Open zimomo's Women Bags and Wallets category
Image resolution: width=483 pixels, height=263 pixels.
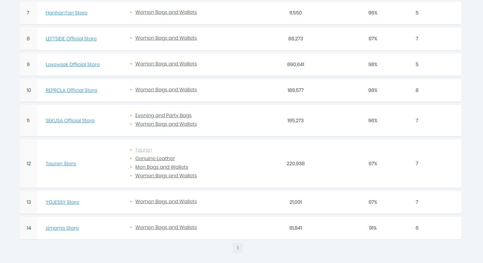pyautogui.click(x=166, y=227)
